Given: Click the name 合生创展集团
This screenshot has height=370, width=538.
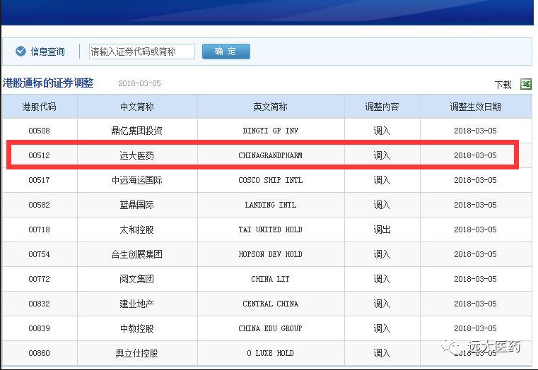Looking at the screenshot, I should click(137, 254).
